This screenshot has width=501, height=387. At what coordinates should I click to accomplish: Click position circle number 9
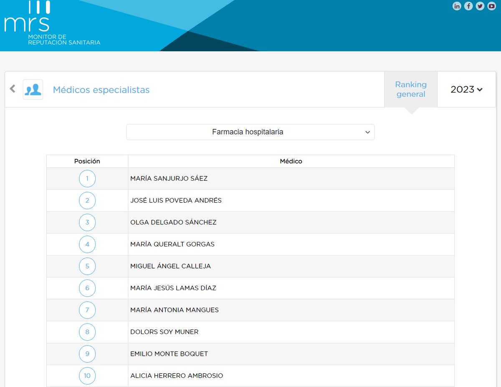pos(87,354)
